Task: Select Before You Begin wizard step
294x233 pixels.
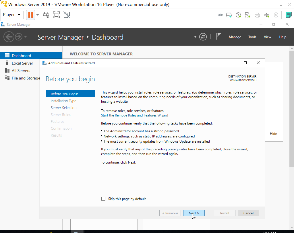Action: point(70,94)
